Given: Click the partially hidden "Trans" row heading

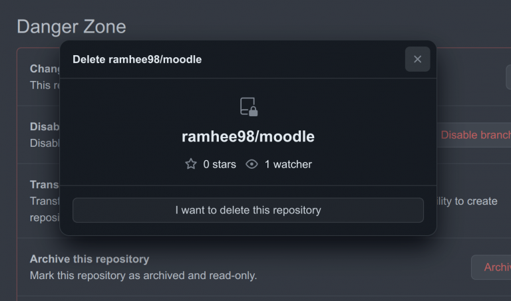Looking at the screenshot, I should pyautogui.click(x=45, y=184).
